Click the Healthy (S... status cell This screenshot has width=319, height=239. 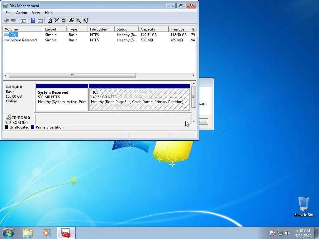point(127,40)
